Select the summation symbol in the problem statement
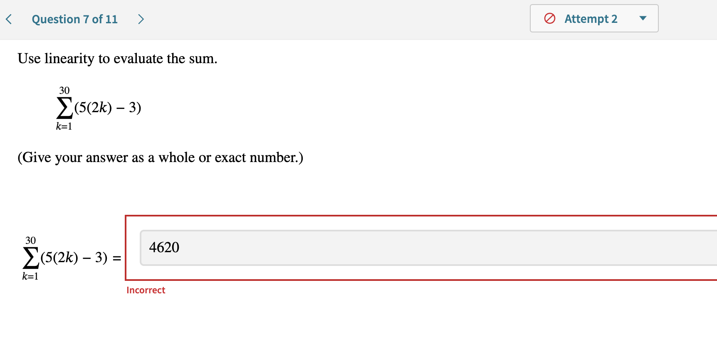Screen dimensions: 717x349 [64, 107]
